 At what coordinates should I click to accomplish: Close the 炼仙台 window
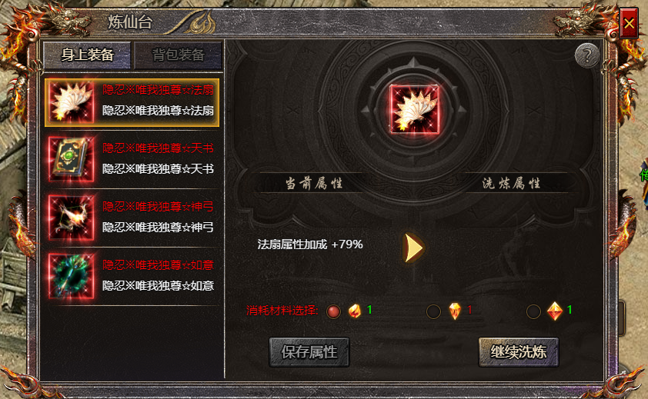pos(629,23)
